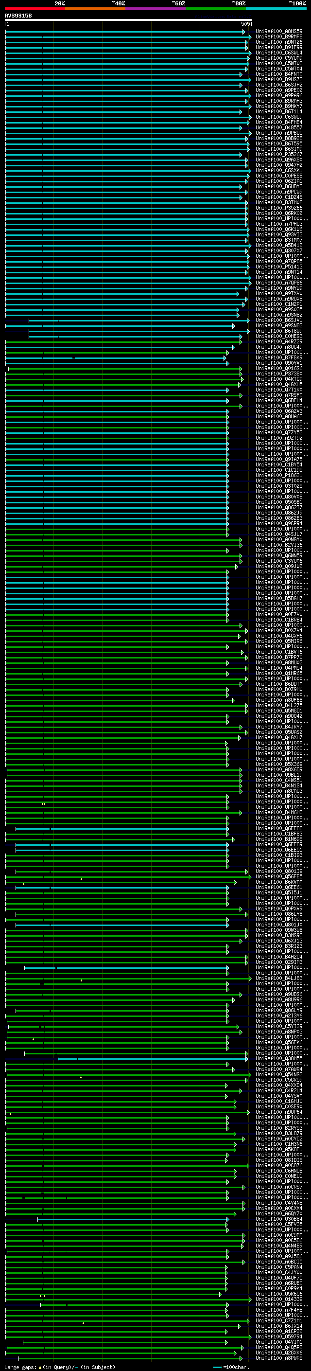Screen dimensions: 311x1371
Task: Select the UniRef100_C7Z1M1 label
Action: [279, 1320]
